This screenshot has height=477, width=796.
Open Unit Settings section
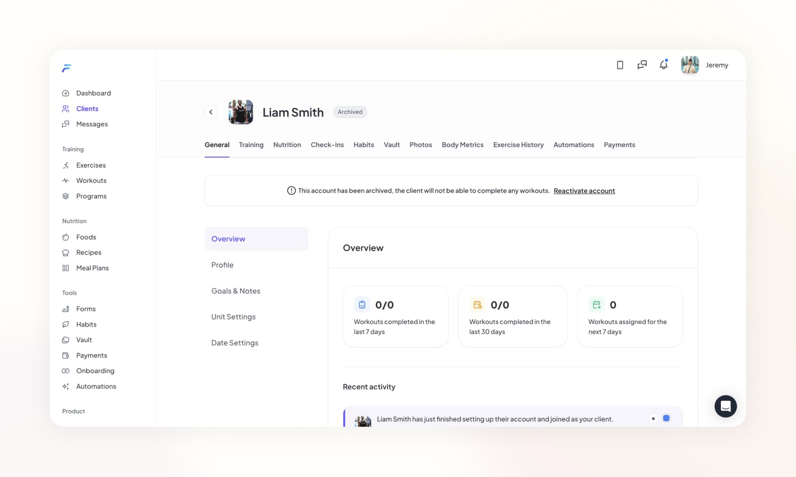click(x=233, y=317)
